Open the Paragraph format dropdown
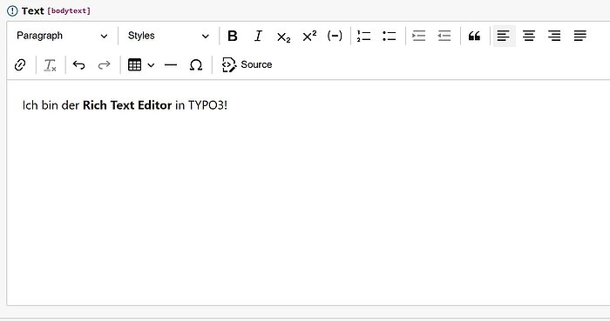Screen dimensions: 610x321 62,36
